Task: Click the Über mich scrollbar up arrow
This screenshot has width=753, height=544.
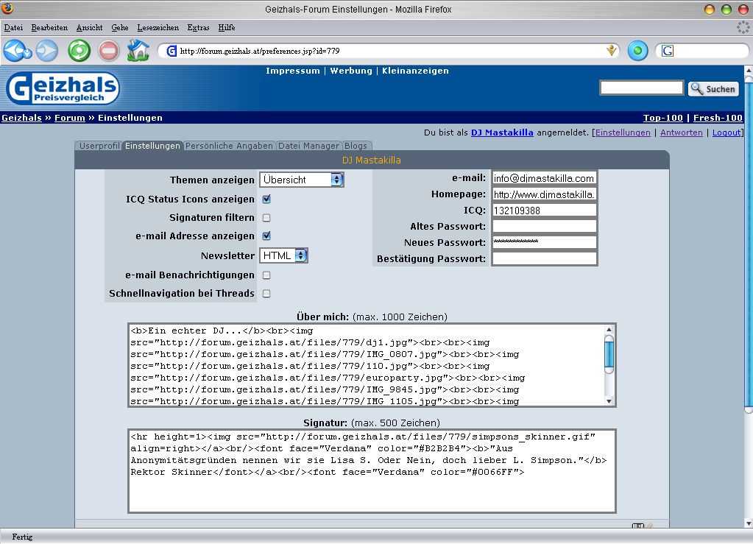Action: click(609, 330)
